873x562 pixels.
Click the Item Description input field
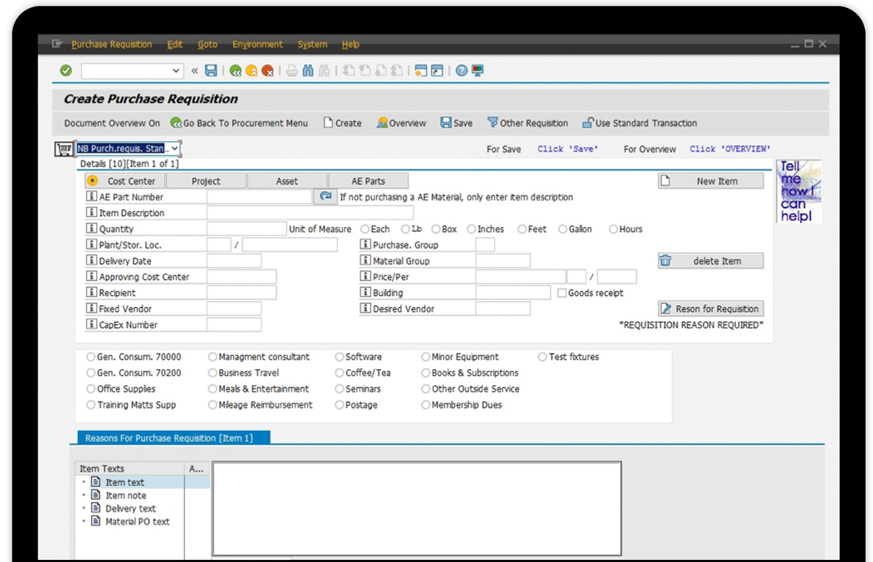[310, 212]
